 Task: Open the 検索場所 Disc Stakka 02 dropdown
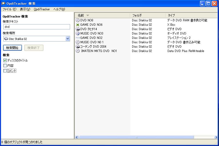pyautogui.click(x=68, y=39)
